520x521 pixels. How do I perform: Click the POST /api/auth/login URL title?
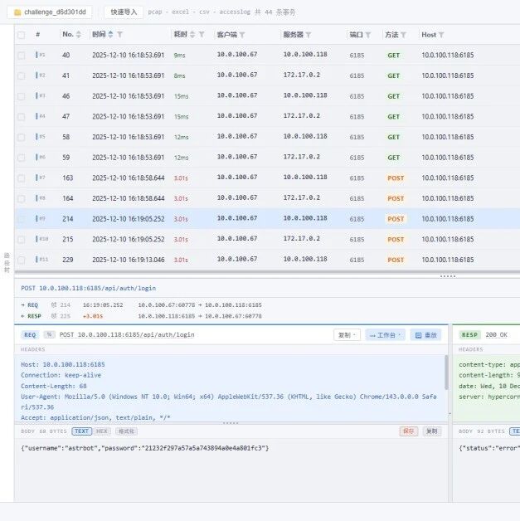[89, 288]
